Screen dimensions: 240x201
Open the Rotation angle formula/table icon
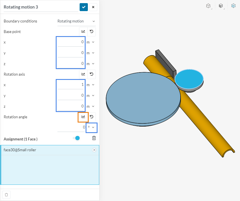click(83, 117)
